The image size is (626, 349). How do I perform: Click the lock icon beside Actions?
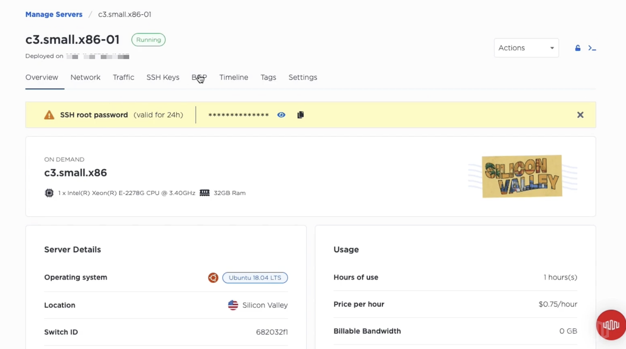coord(578,48)
